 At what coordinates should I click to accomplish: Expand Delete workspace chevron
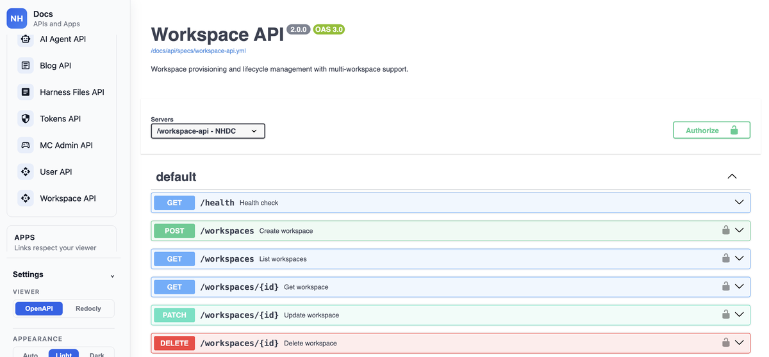click(739, 343)
